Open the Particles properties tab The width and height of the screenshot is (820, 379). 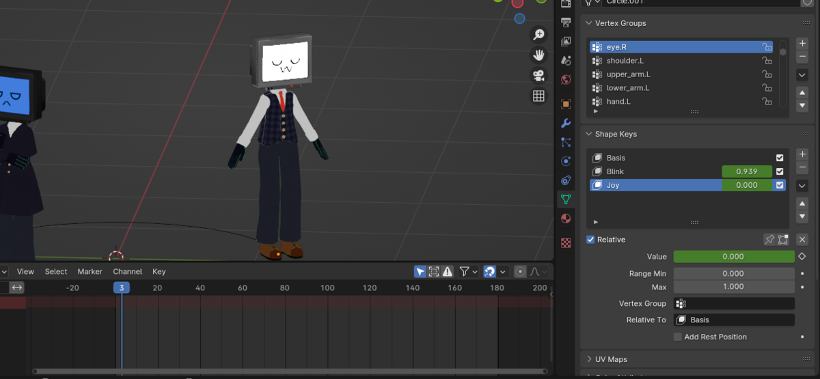point(566,143)
